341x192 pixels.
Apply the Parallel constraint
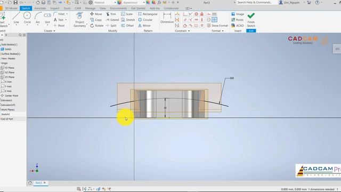point(185,20)
